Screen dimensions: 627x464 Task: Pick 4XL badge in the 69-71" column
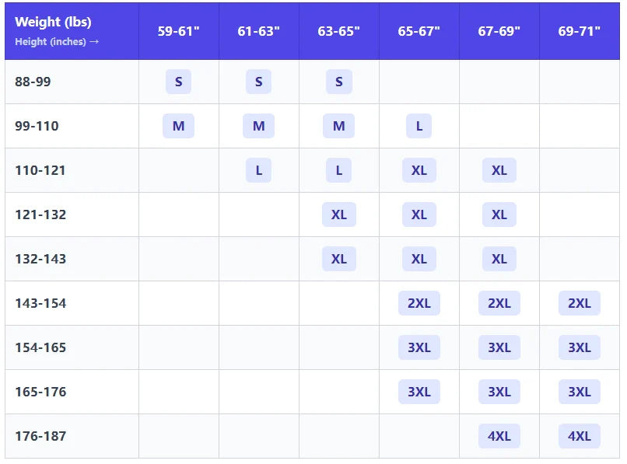[579, 436]
